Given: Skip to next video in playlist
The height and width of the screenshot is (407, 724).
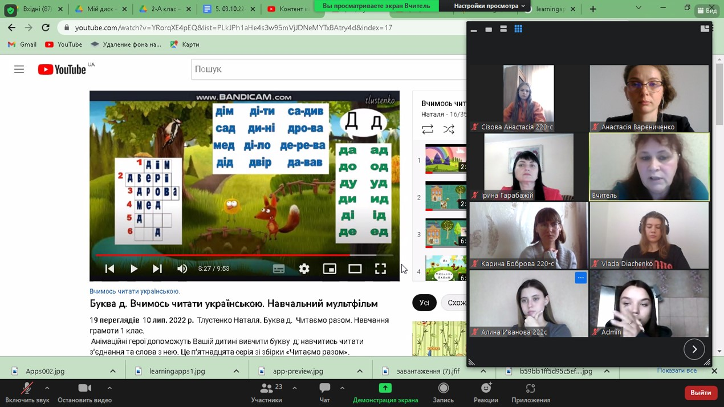Looking at the screenshot, I should pyautogui.click(x=157, y=269).
